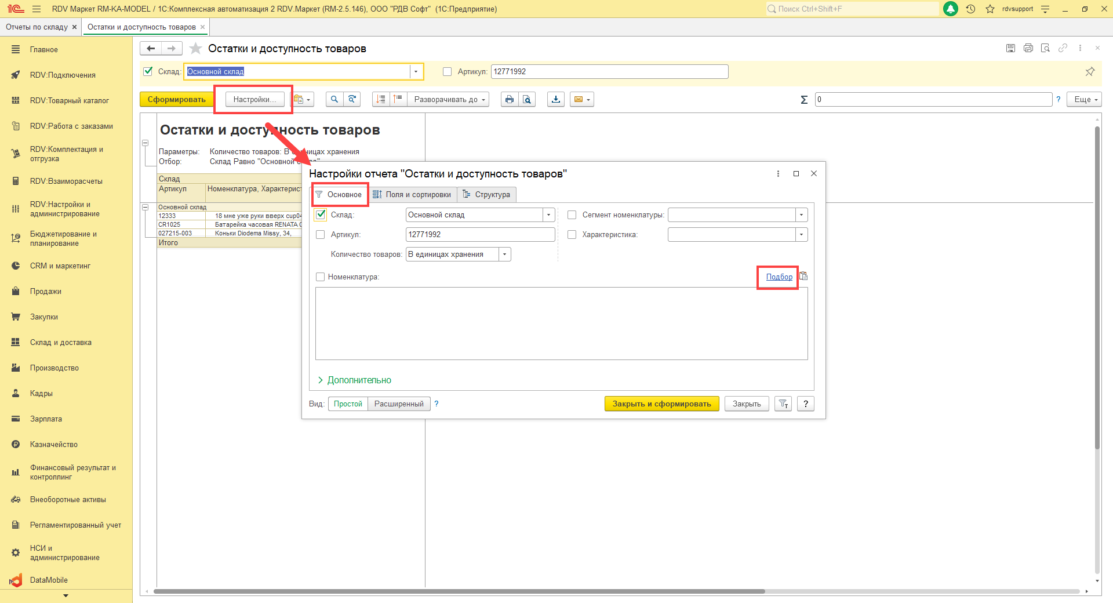Open the Структура tab

tap(486, 195)
